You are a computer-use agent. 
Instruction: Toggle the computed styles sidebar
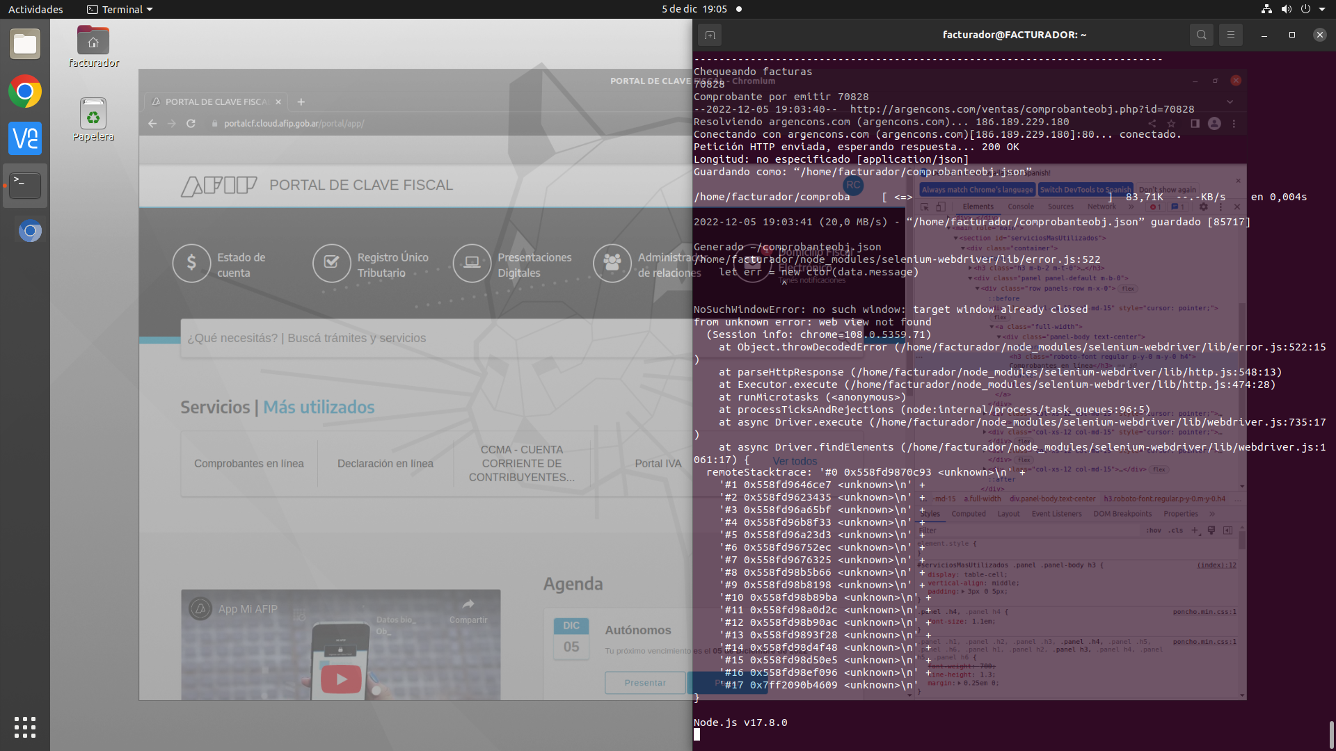point(1227,530)
